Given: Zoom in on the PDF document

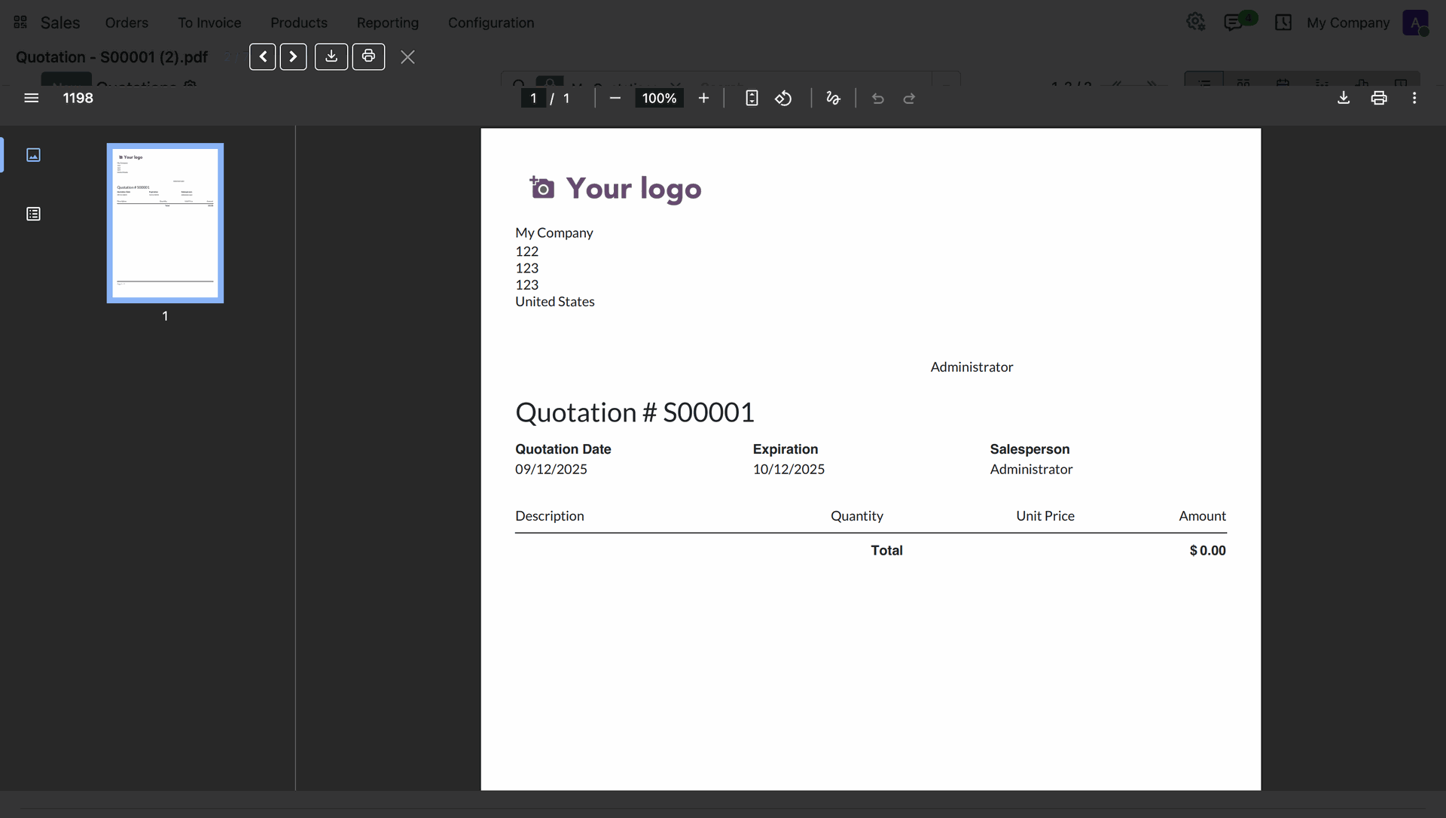Looking at the screenshot, I should (x=703, y=98).
